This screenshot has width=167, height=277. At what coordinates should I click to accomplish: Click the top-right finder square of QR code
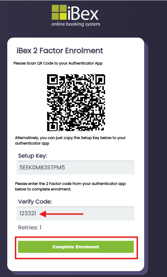[100, 79]
